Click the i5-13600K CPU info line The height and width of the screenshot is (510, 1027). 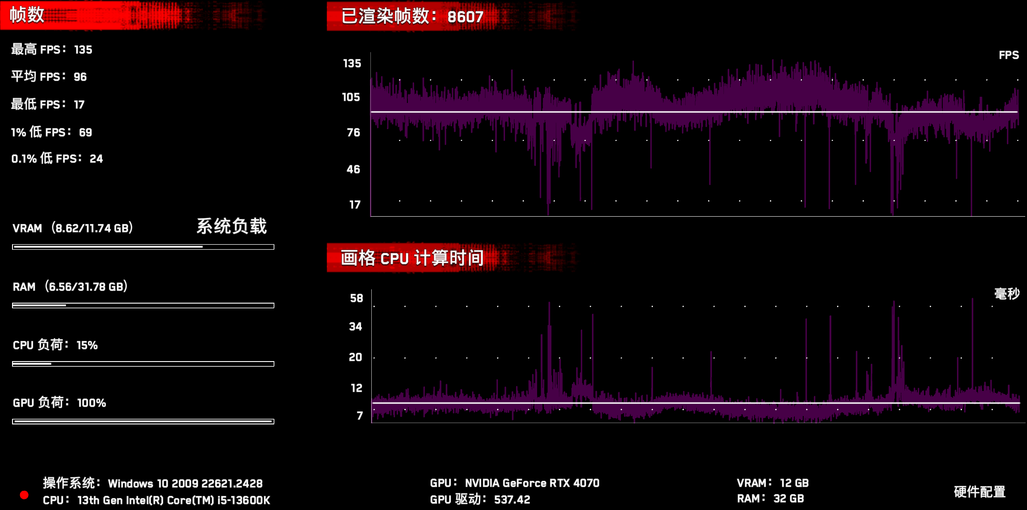click(x=156, y=500)
